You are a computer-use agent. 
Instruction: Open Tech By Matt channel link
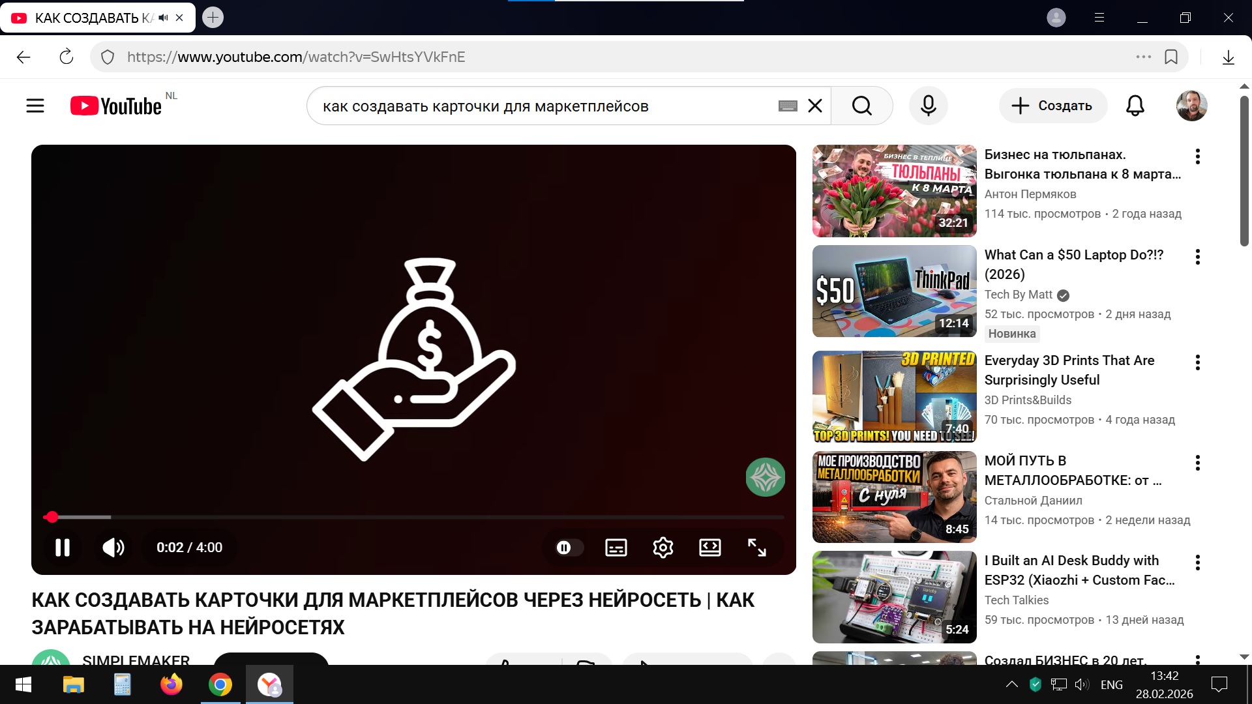(x=1018, y=295)
